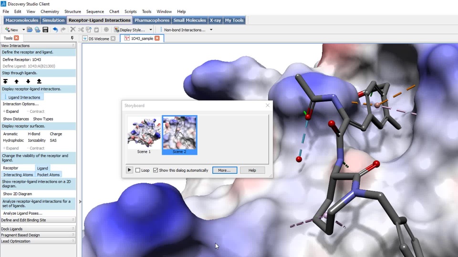
Task: Click the Redo arrow icon
Action: pos(63,30)
